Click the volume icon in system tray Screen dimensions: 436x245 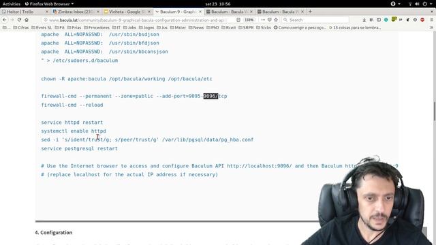tap(417, 4)
